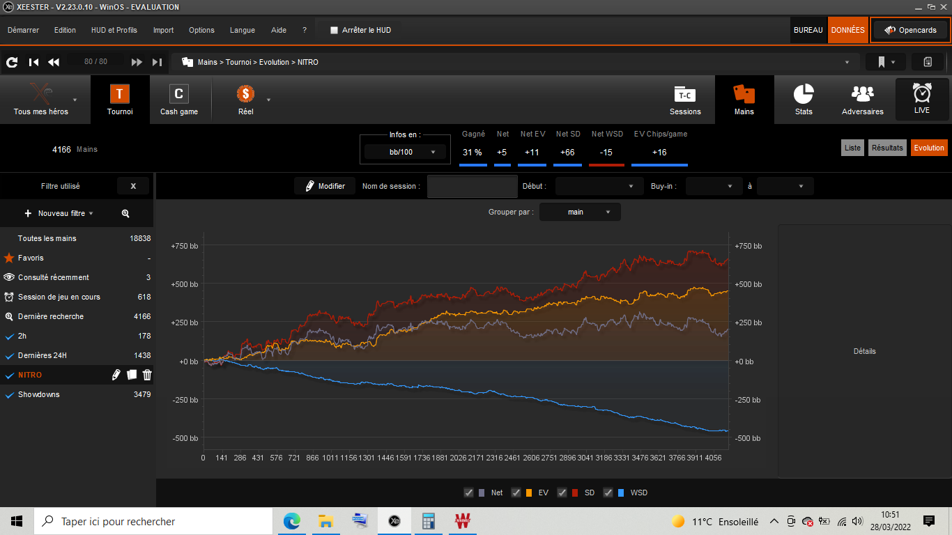Click the Consulté récemment eye icon
Screen dimensions: 952x535
click(x=9, y=277)
